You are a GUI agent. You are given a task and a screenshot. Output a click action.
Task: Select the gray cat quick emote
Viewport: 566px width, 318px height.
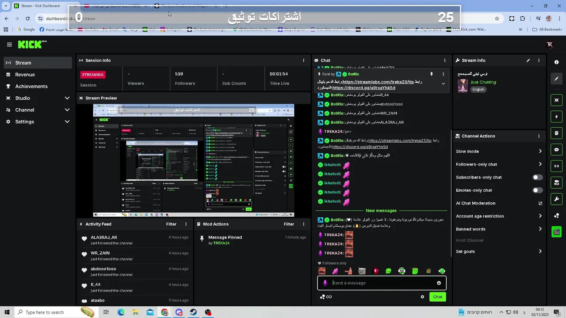[x=362, y=271]
